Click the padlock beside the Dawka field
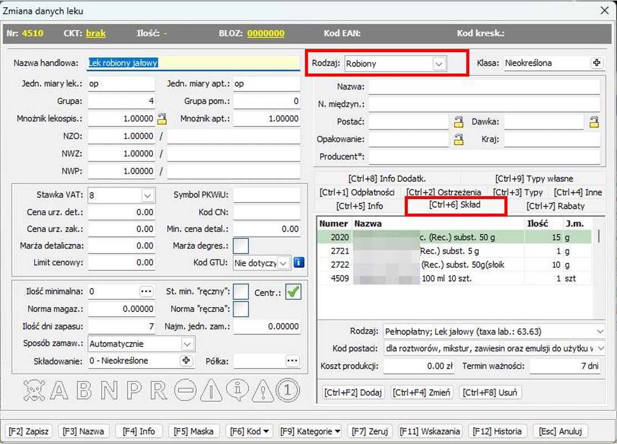Image resolution: width=617 pixels, height=444 pixels. point(594,122)
